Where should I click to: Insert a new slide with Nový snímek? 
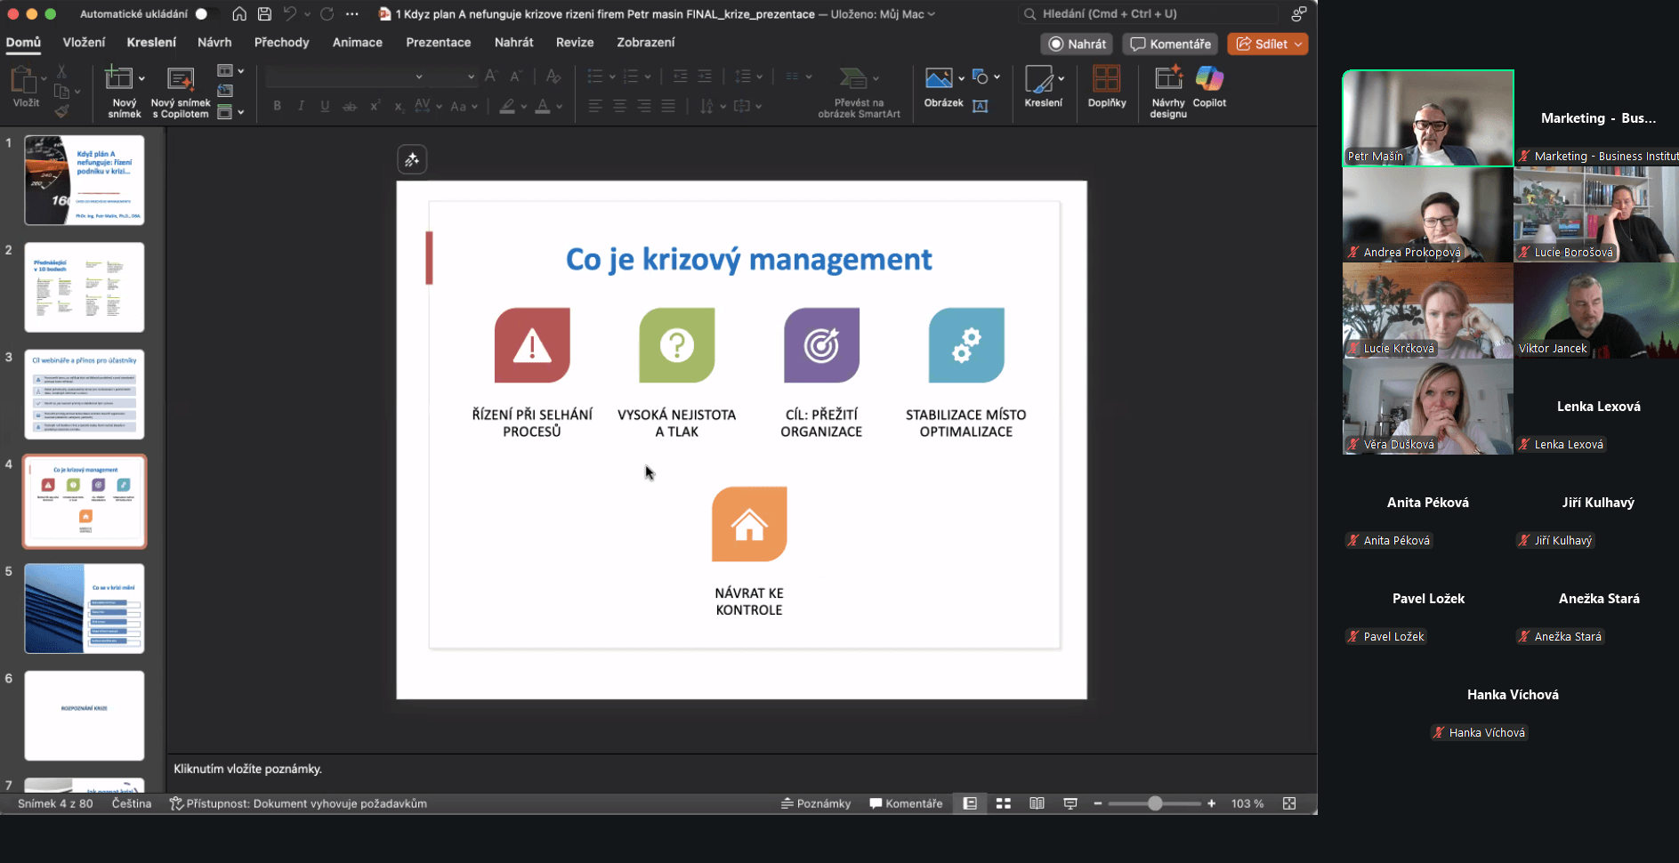pyautogui.click(x=119, y=87)
